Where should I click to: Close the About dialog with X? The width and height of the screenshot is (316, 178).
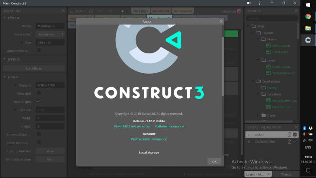coord(221,21)
